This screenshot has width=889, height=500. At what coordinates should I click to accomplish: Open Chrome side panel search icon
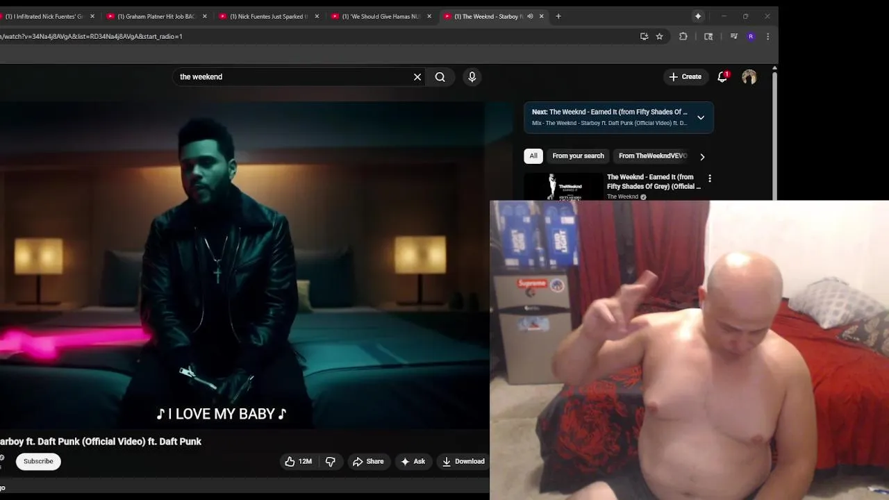(708, 36)
